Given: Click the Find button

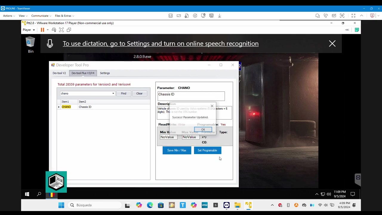Looking at the screenshot, I should click(124, 93).
